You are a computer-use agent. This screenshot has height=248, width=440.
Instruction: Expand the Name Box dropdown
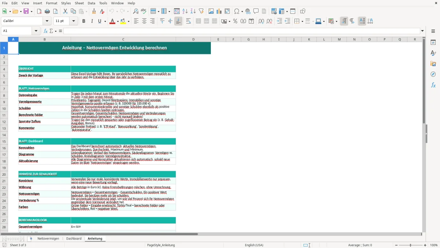point(36,31)
